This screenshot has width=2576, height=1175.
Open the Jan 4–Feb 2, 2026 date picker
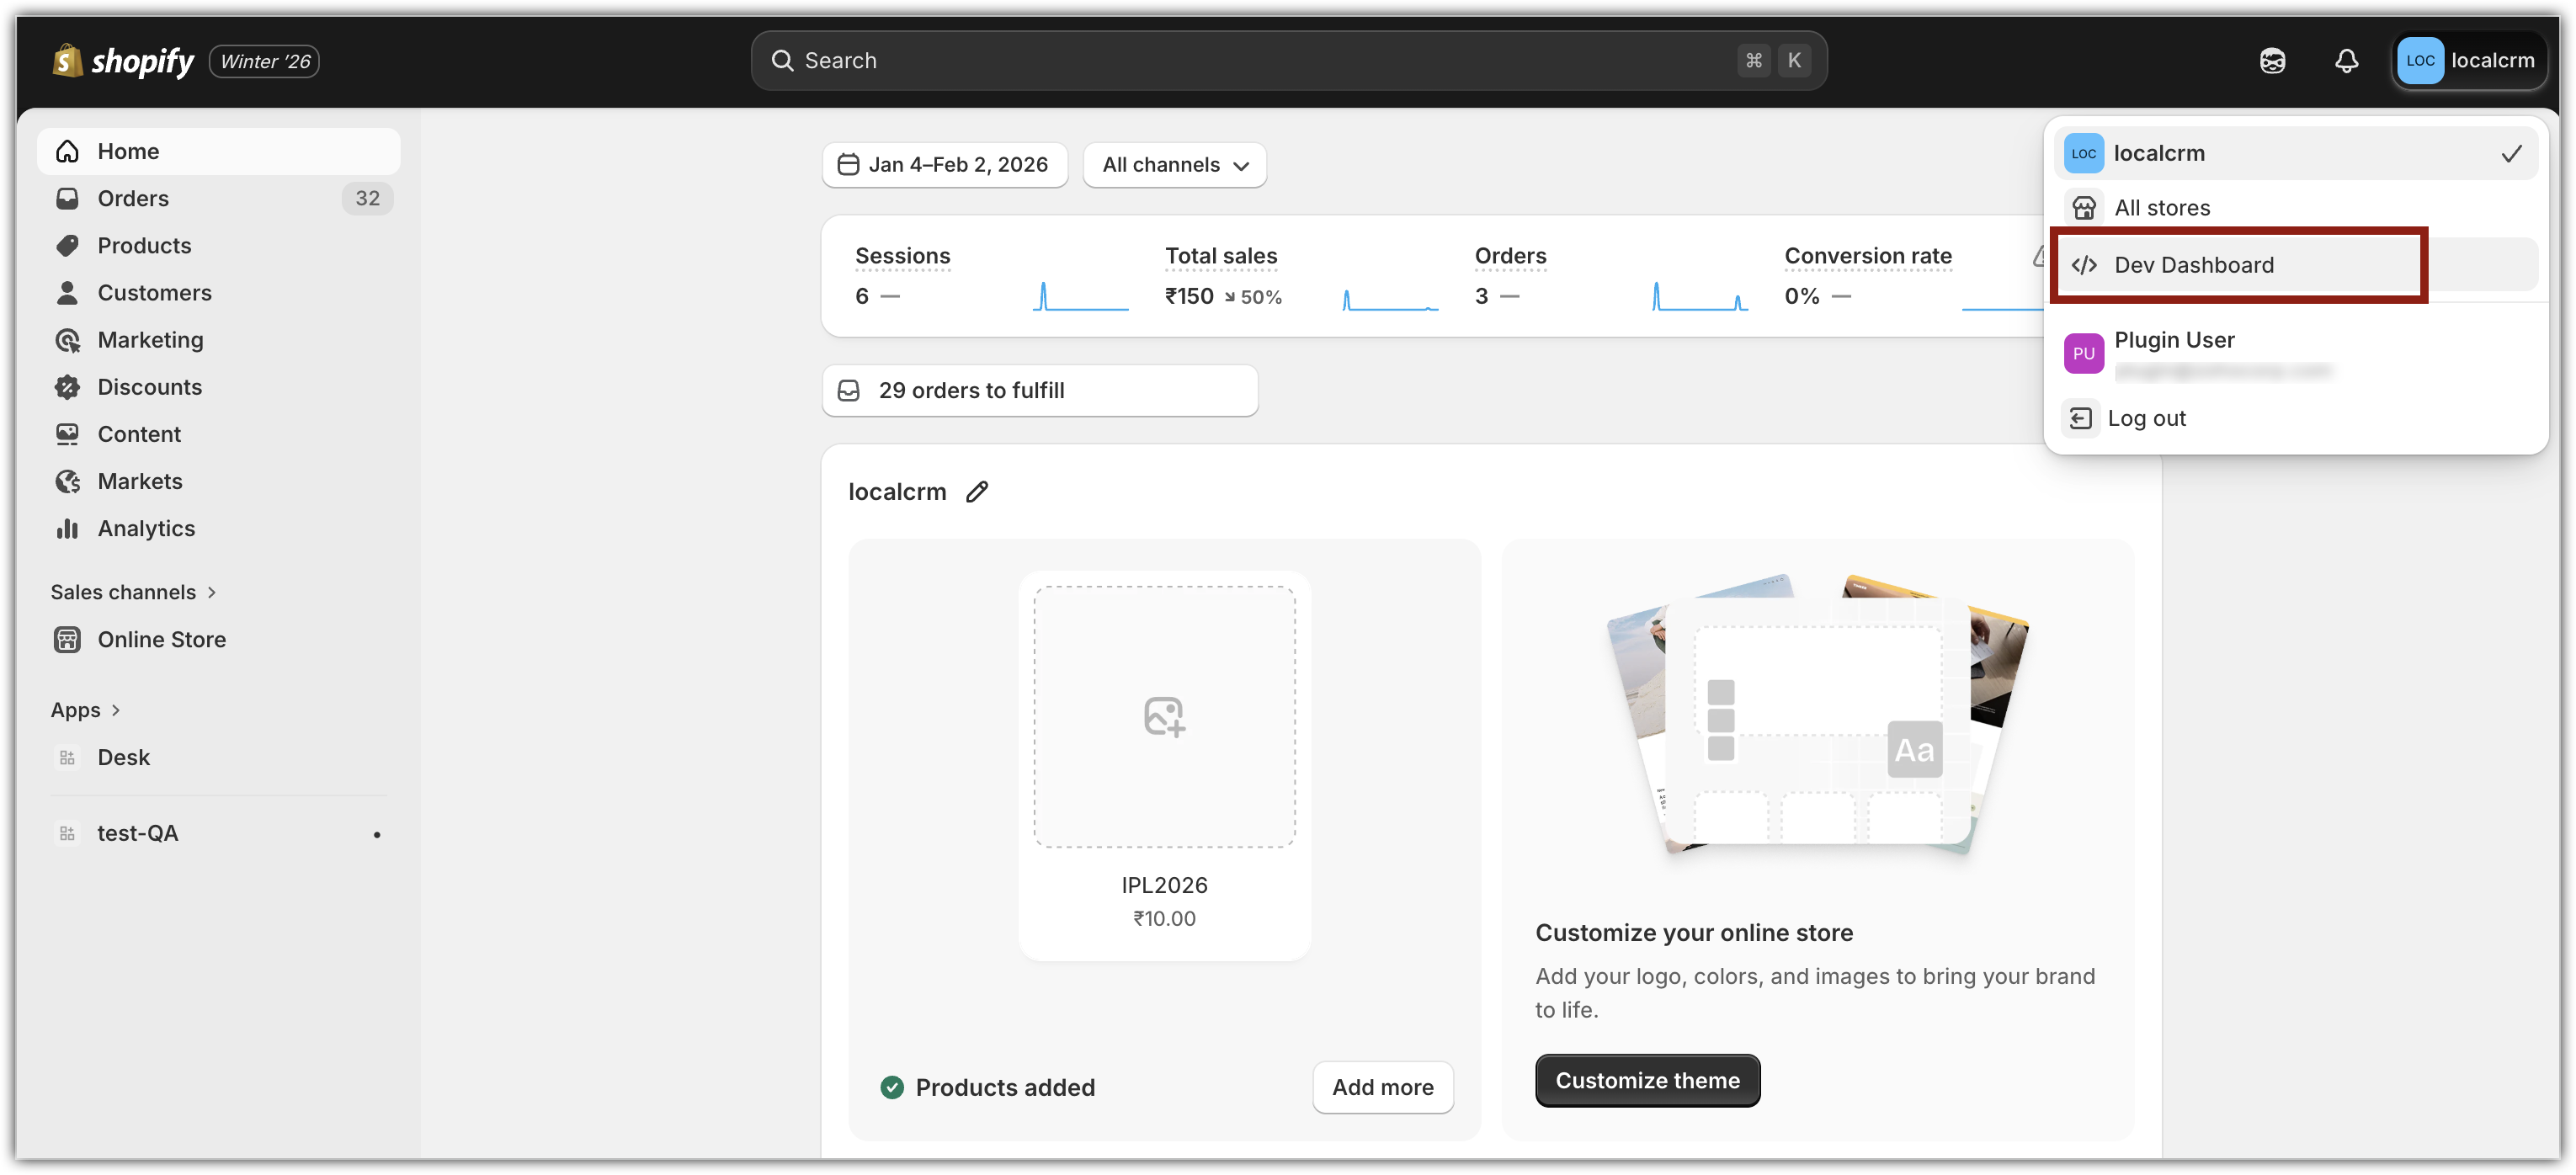pos(945,165)
